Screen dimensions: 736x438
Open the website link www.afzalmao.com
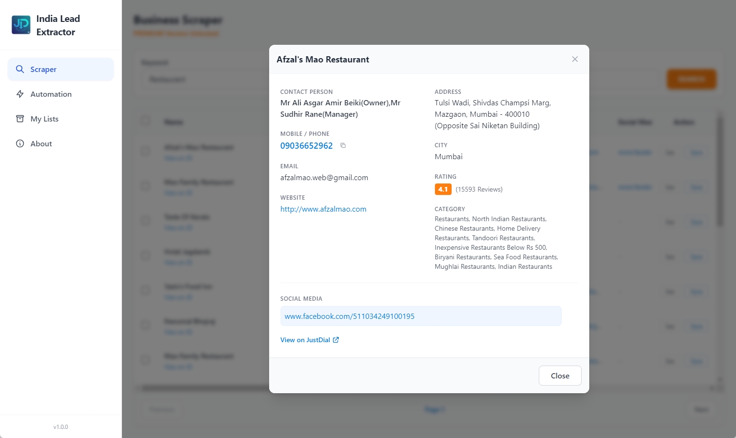(323, 209)
